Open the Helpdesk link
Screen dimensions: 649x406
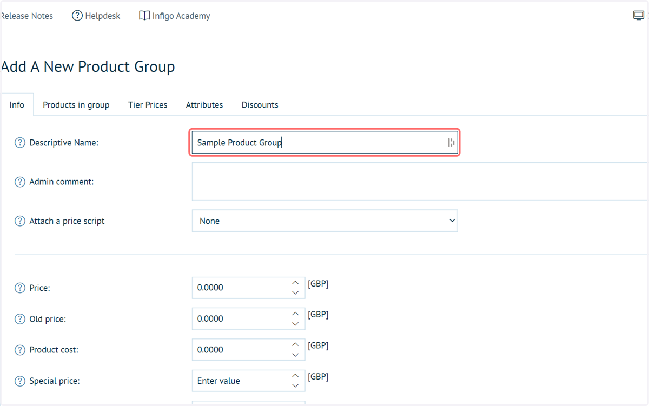[x=96, y=16]
